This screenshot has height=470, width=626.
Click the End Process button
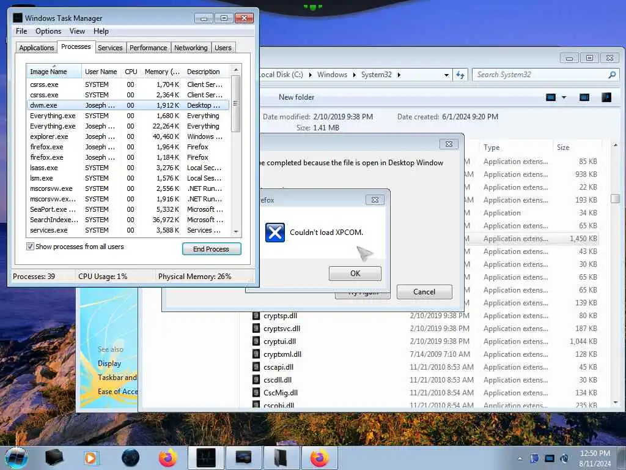[211, 249]
